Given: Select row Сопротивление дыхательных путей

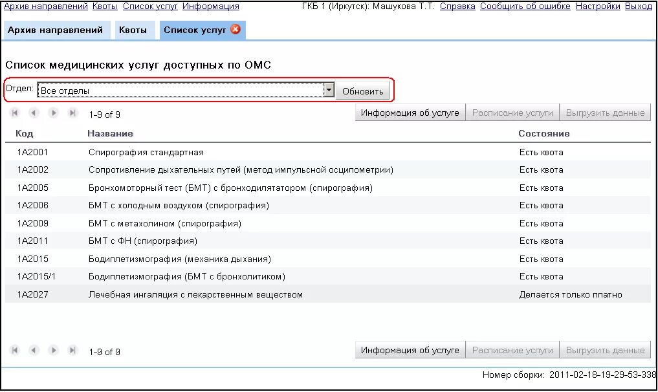Looking at the screenshot, I should (x=328, y=170).
